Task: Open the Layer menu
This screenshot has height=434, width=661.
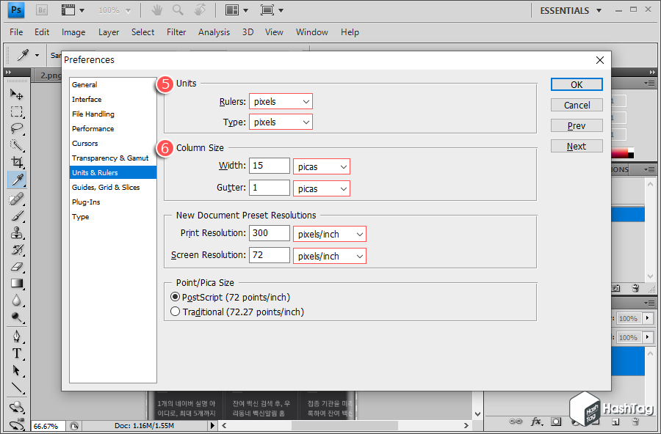Action: [x=109, y=32]
